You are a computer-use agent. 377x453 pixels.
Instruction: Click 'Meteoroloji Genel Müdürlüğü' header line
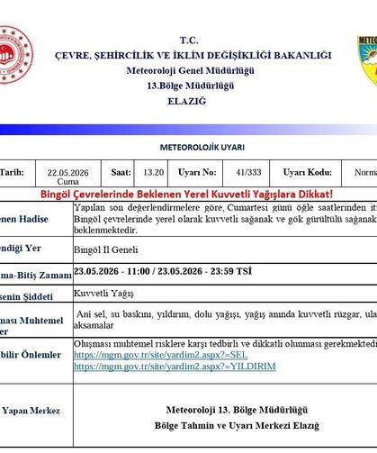click(x=190, y=70)
